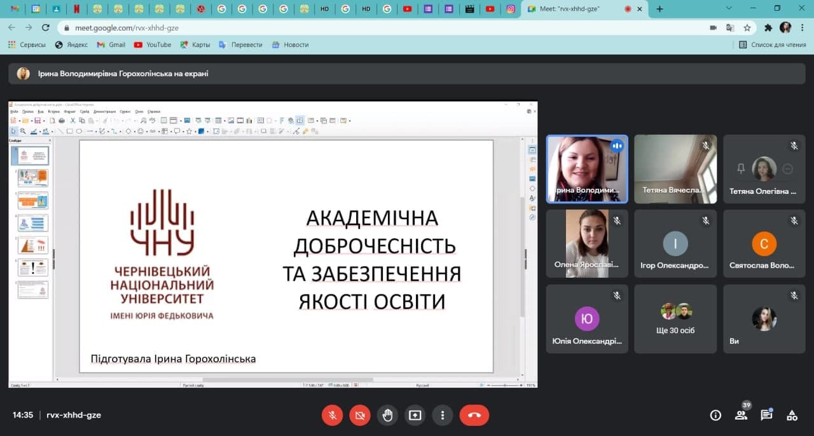Open the Chrome extensions puzzle icon

(768, 27)
